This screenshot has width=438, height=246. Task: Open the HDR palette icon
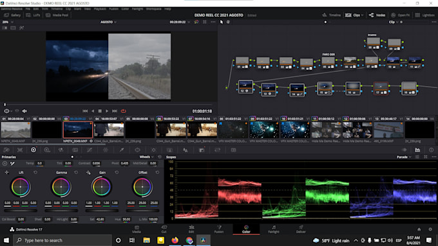[47, 150]
